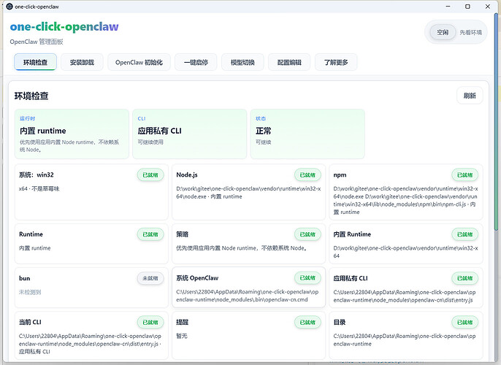Select the 模型切换 tab

point(242,62)
